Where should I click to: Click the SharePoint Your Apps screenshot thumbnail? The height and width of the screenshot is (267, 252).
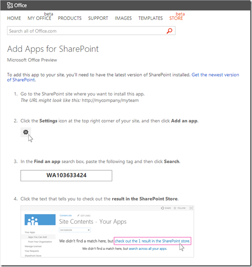[107, 231]
